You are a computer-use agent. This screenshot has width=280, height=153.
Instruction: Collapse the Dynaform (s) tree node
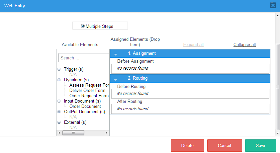coord(59,80)
